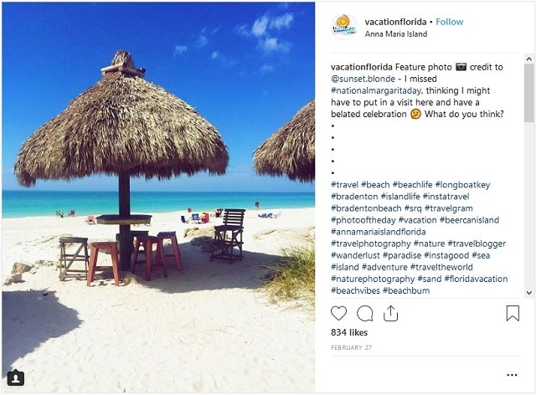Open the Anna Maria Island location link
The height and width of the screenshot is (395, 536).
click(x=396, y=33)
